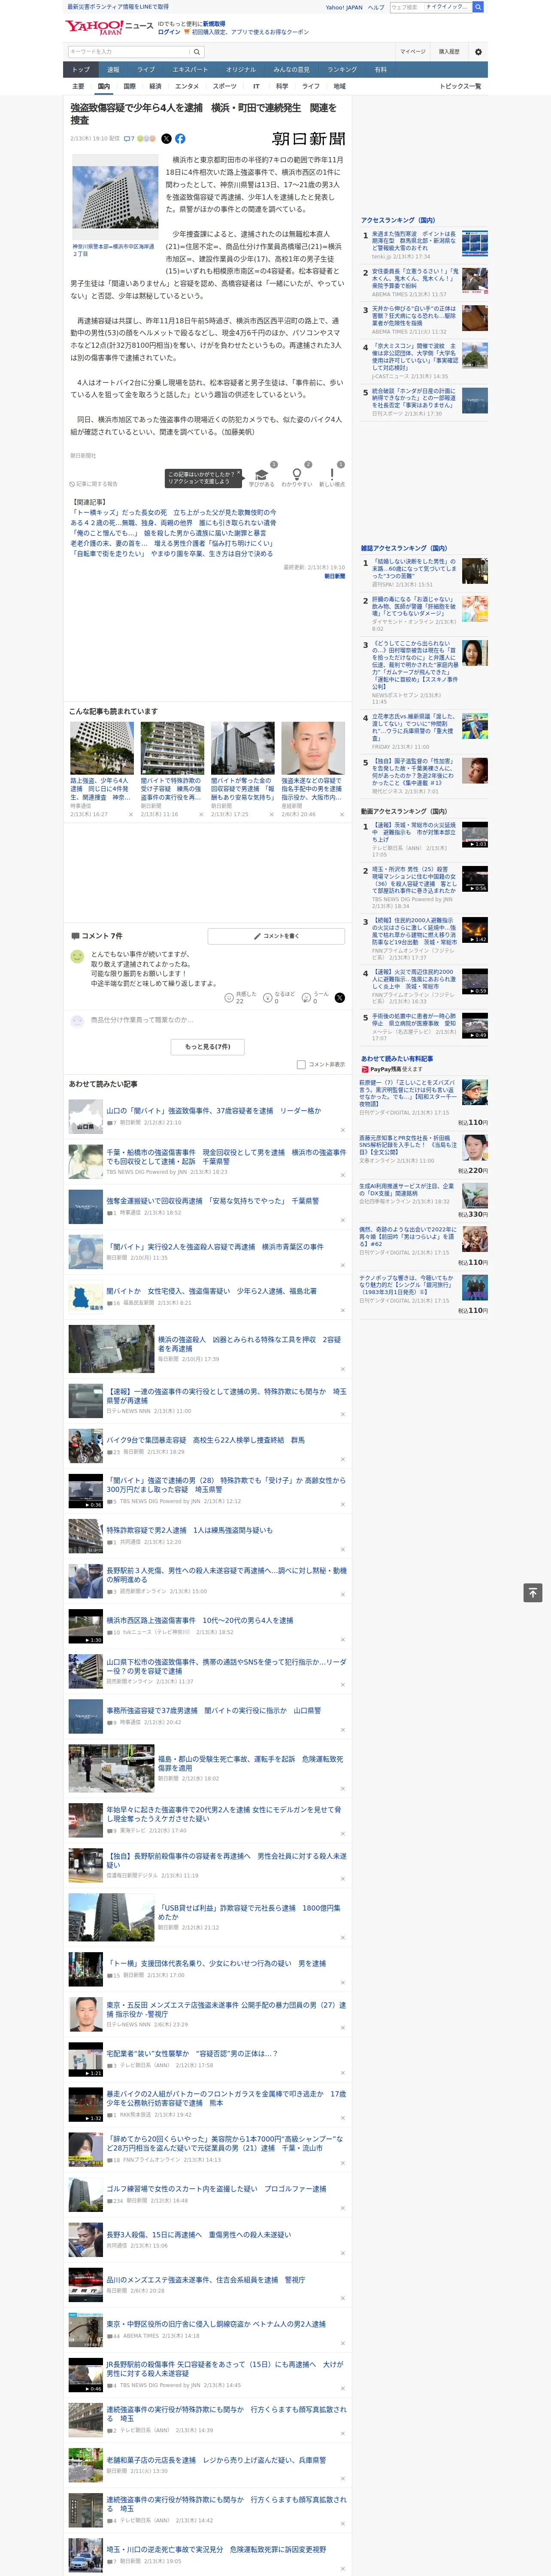Open 横浜の強盗殺人 凶器とみられる特殊な工具 article
The height and width of the screenshot is (2576, 551).
(x=249, y=1343)
